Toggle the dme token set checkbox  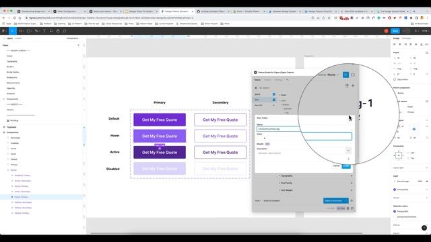coord(274,99)
